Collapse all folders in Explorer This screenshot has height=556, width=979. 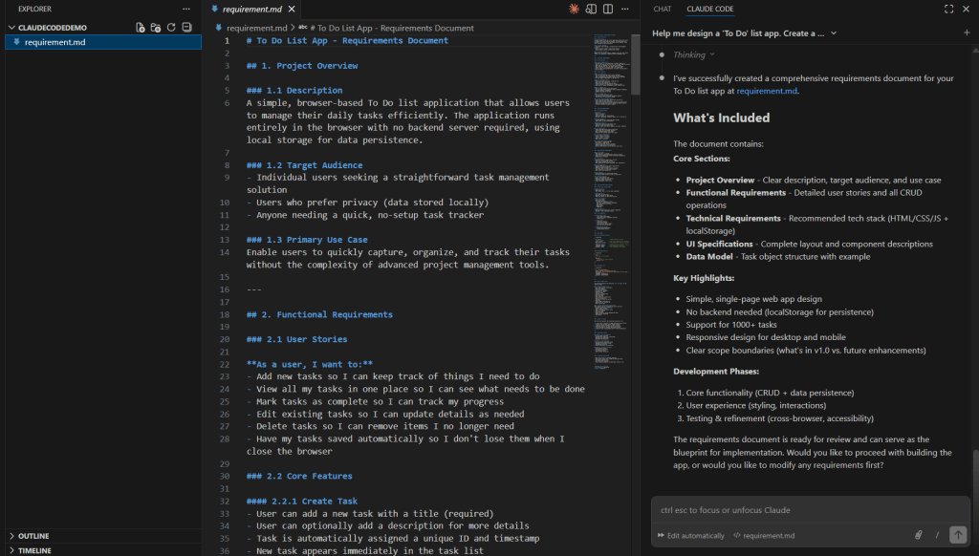(186, 27)
